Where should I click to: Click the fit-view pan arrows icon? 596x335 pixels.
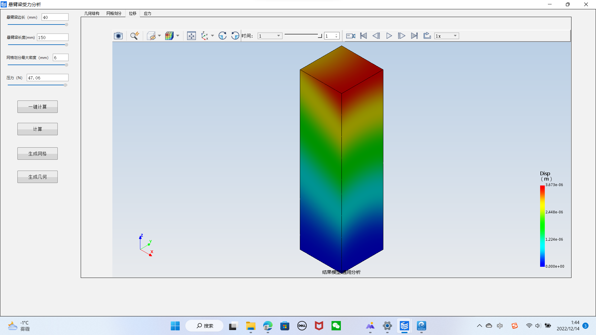pyautogui.click(x=192, y=36)
